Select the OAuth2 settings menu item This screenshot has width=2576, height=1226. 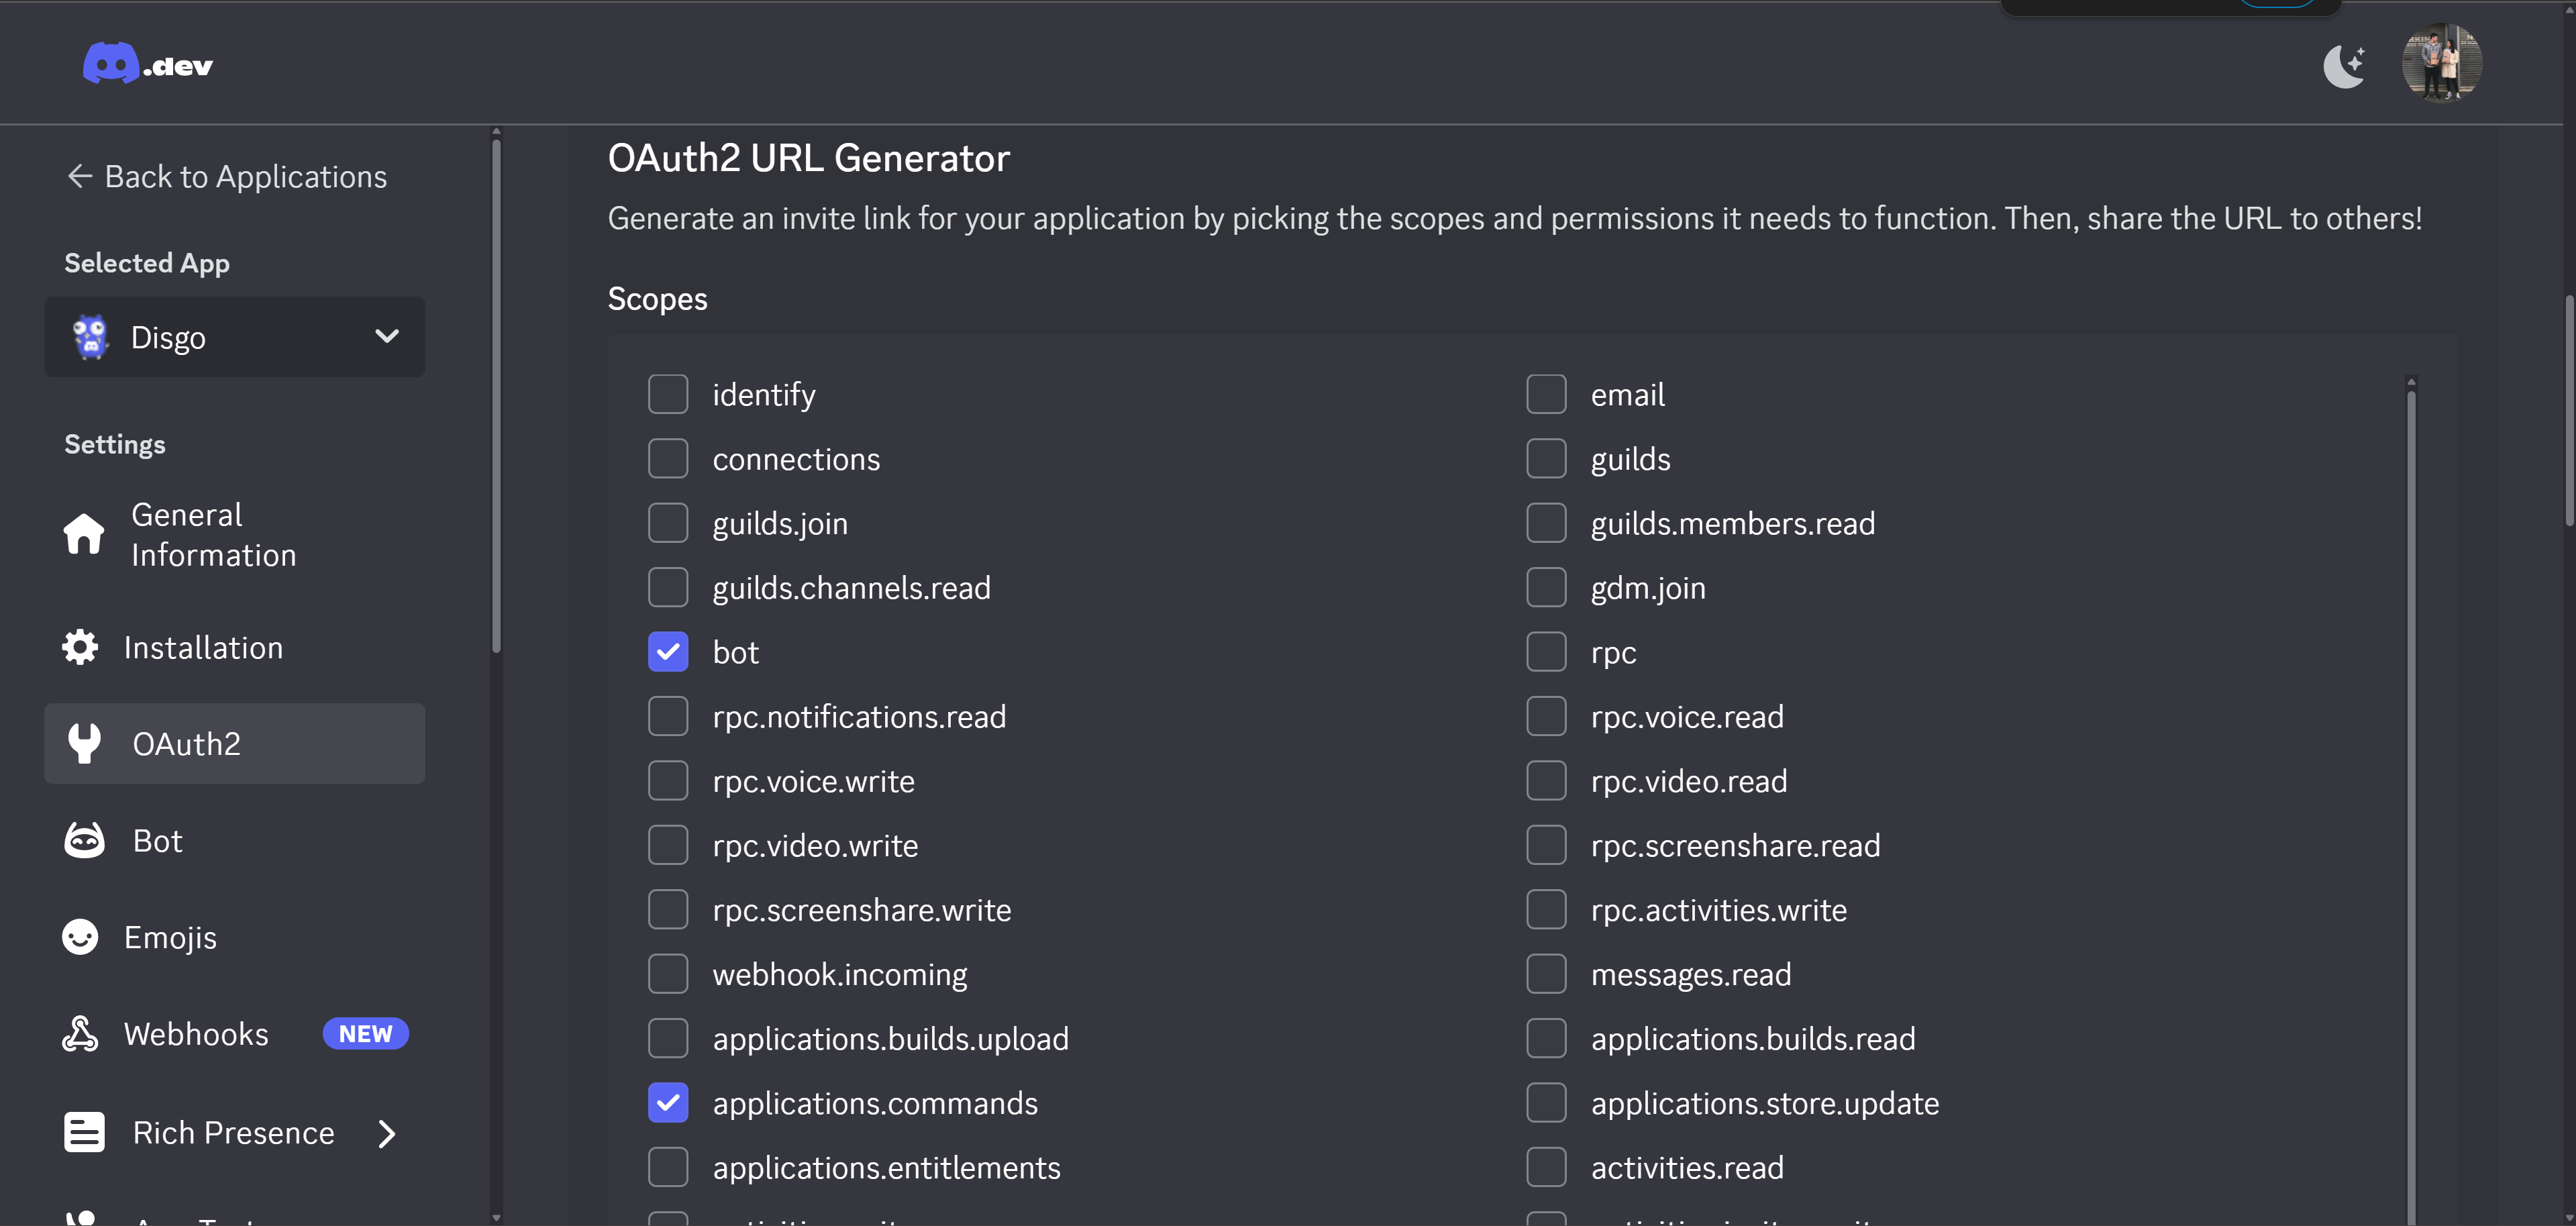click(x=234, y=743)
